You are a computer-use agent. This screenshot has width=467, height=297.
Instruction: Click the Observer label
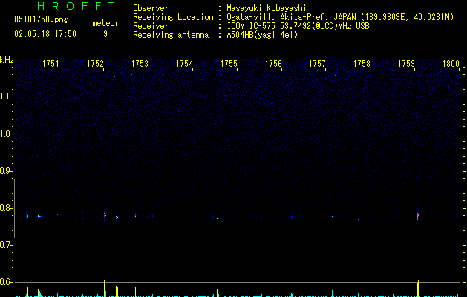coord(151,8)
